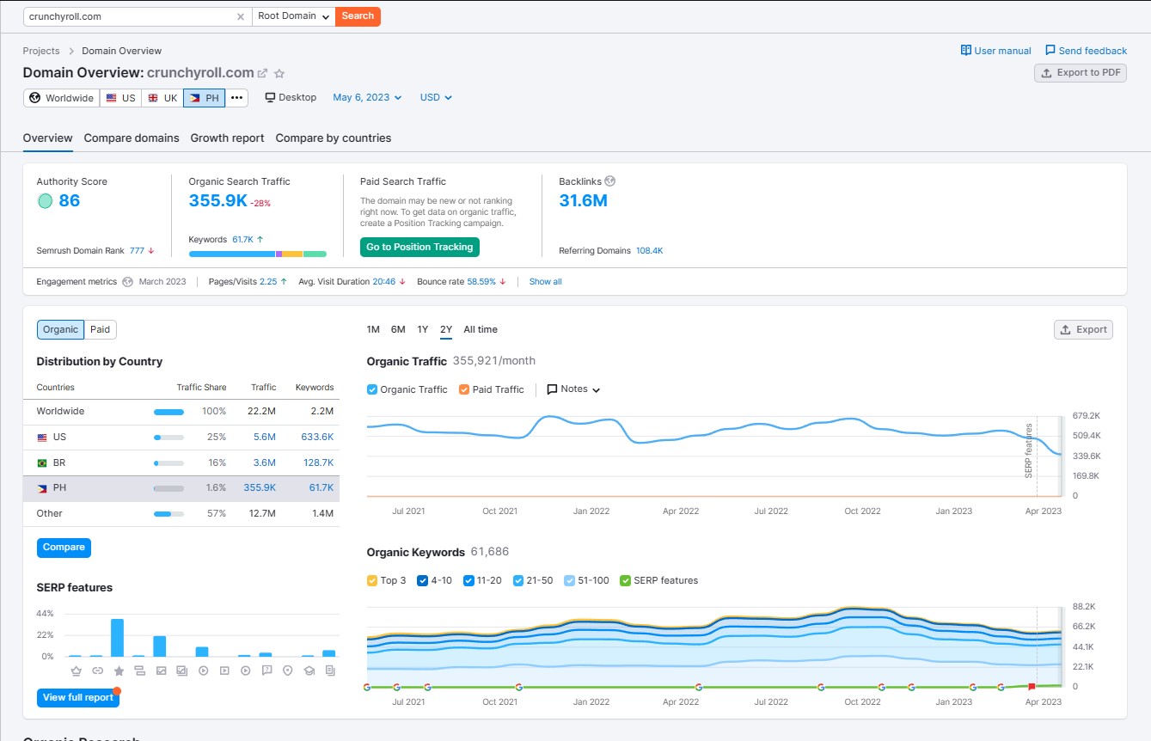Image resolution: width=1151 pixels, height=741 pixels.
Task: Click the single image SERP feature icon
Action: coord(161,671)
